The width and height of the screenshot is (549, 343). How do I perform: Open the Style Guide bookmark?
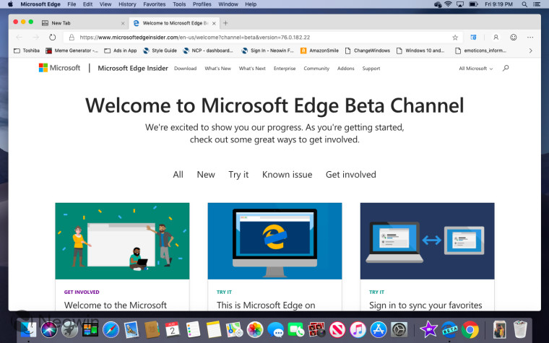(x=160, y=51)
